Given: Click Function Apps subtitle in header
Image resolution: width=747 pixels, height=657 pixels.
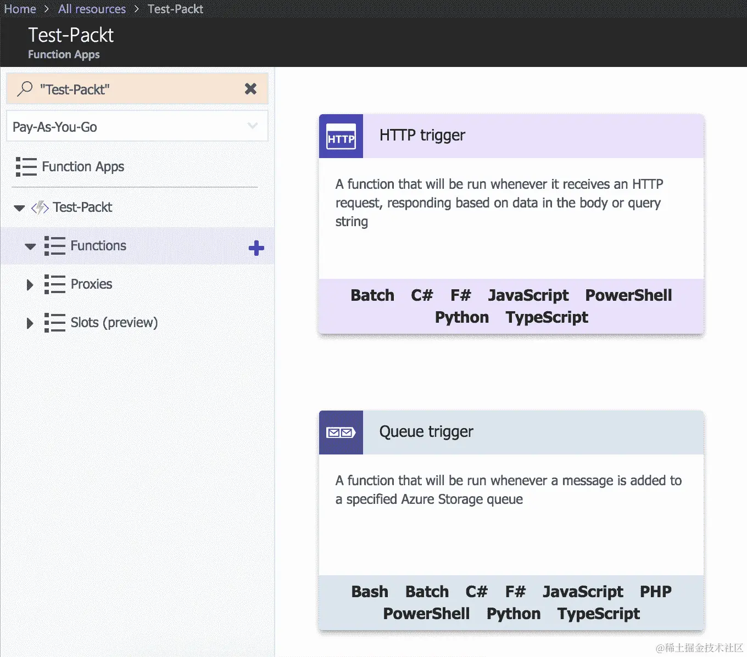Looking at the screenshot, I should (x=64, y=54).
